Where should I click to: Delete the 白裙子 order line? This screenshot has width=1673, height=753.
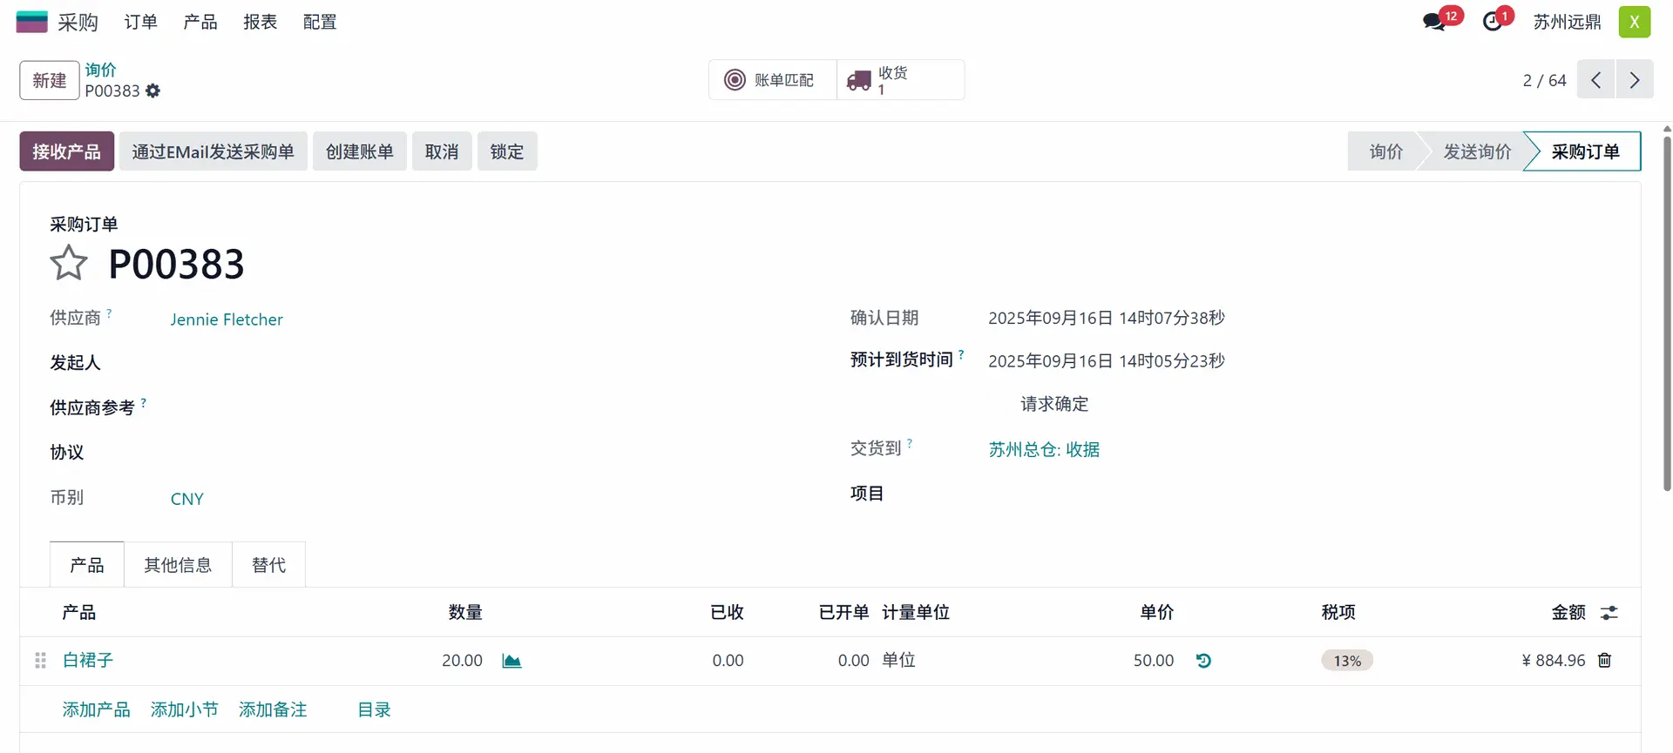pos(1604,661)
